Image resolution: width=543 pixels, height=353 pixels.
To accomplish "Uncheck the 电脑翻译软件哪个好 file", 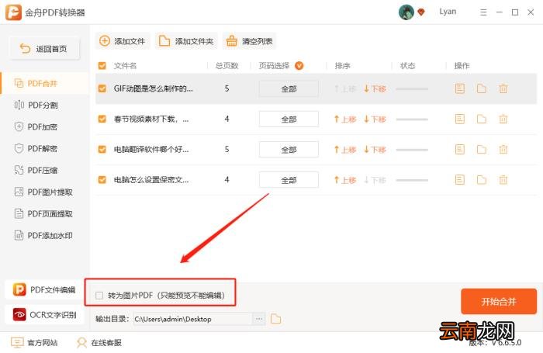I will (x=102, y=149).
